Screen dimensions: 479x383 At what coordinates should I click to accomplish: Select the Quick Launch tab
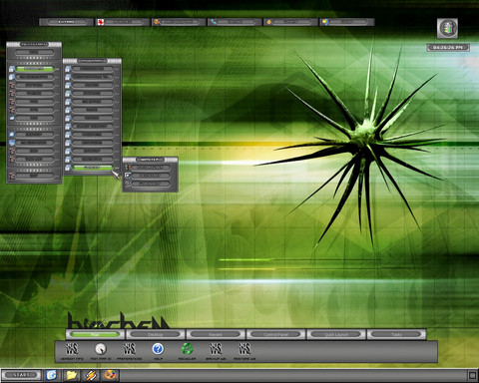pos(336,334)
